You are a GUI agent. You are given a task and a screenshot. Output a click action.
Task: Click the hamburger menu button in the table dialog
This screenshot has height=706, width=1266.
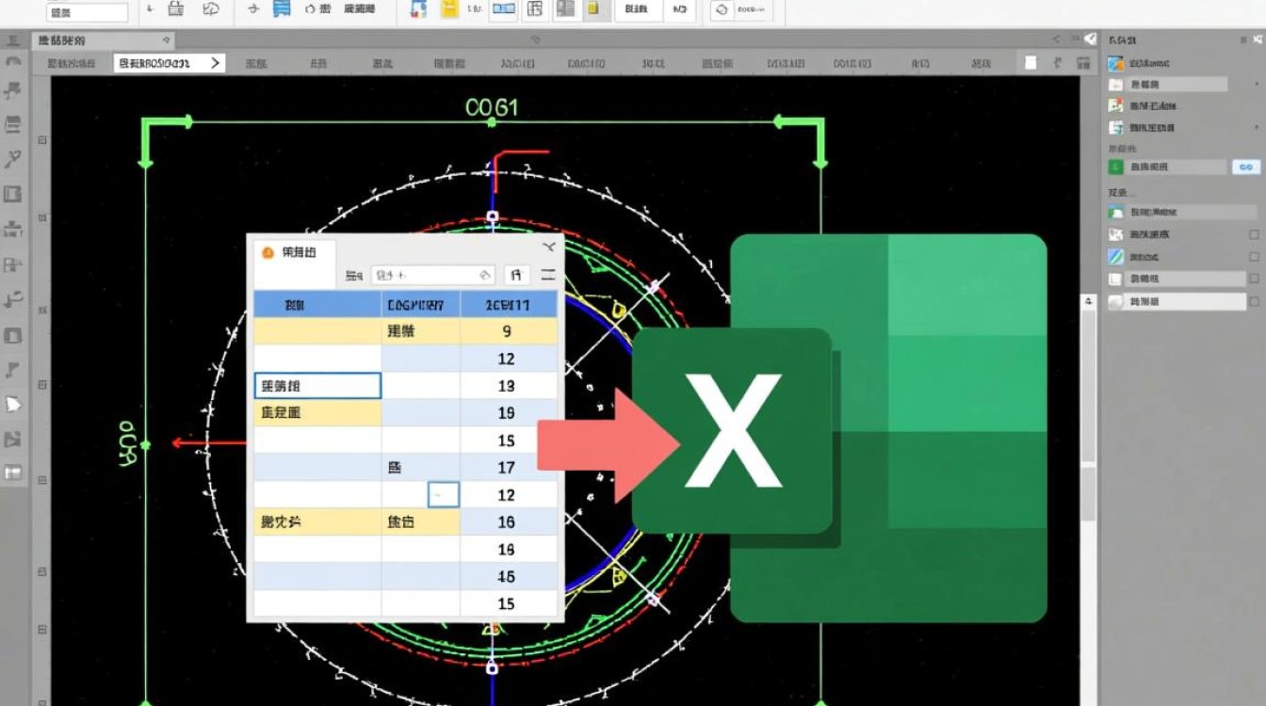[547, 275]
